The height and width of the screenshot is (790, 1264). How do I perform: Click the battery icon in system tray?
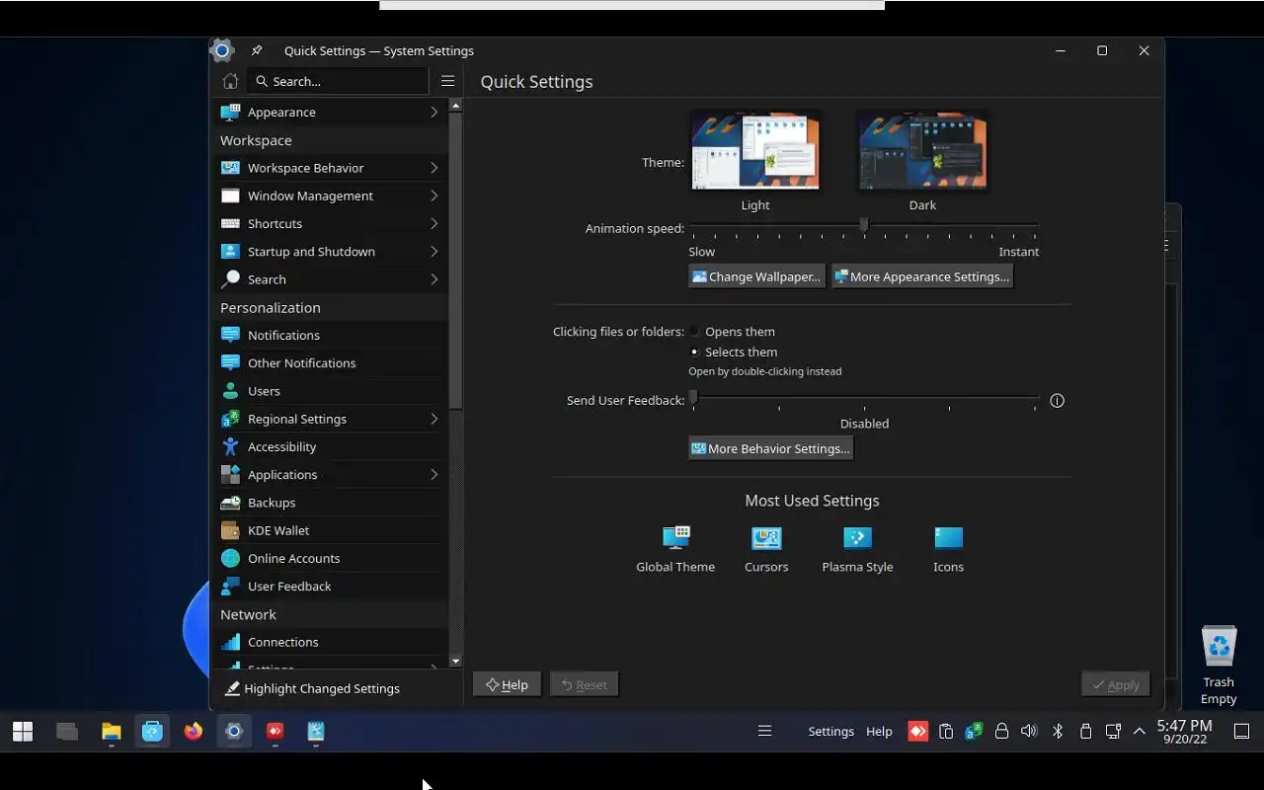(1084, 732)
